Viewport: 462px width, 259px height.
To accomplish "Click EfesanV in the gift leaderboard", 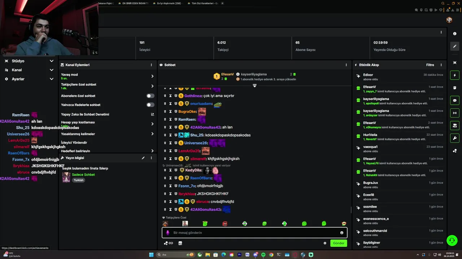I will pos(227,74).
